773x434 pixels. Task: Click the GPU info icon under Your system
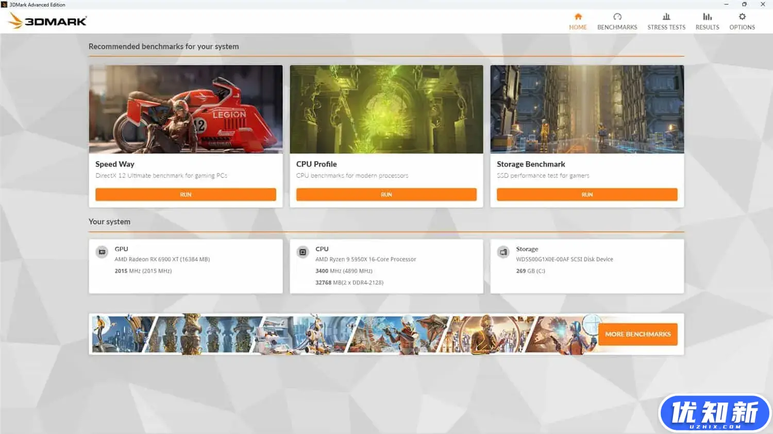pyautogui.click(x=102, y=252)
